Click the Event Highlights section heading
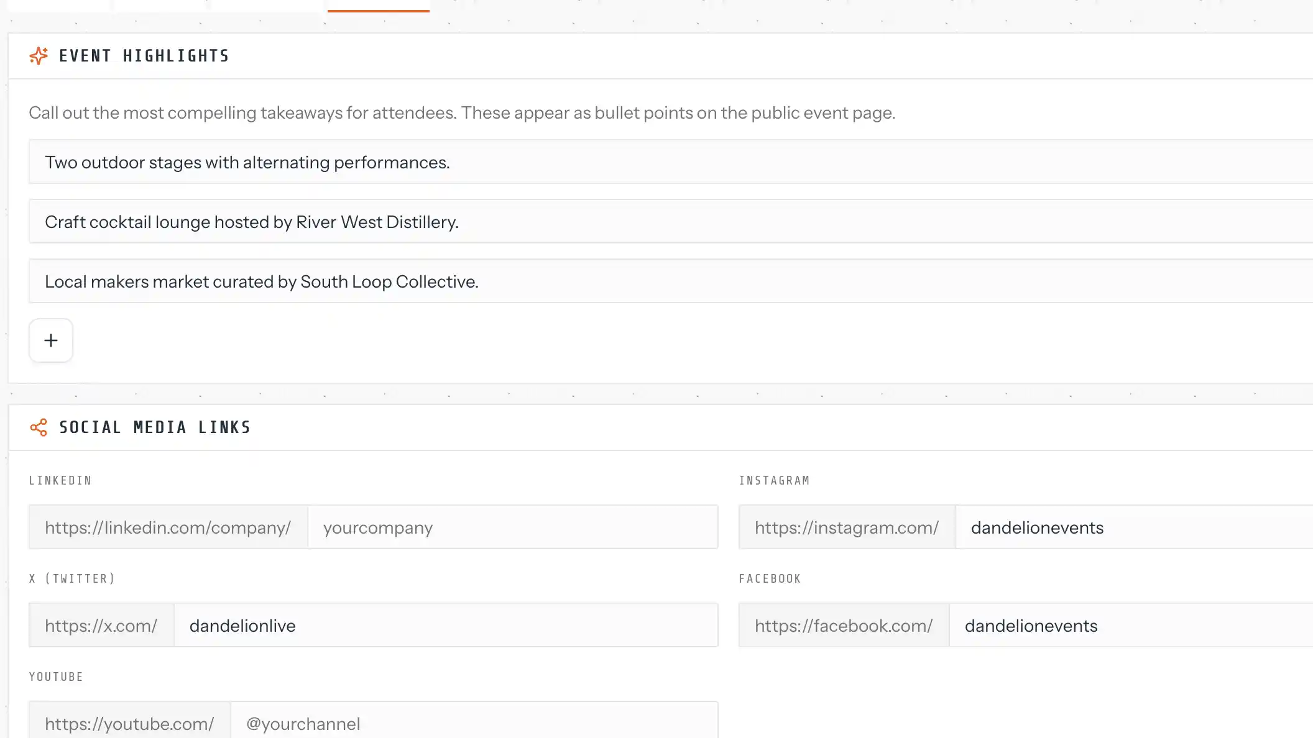Image resolution: width=1313 pixels, height=738 pixels. (x=144, y=56)
